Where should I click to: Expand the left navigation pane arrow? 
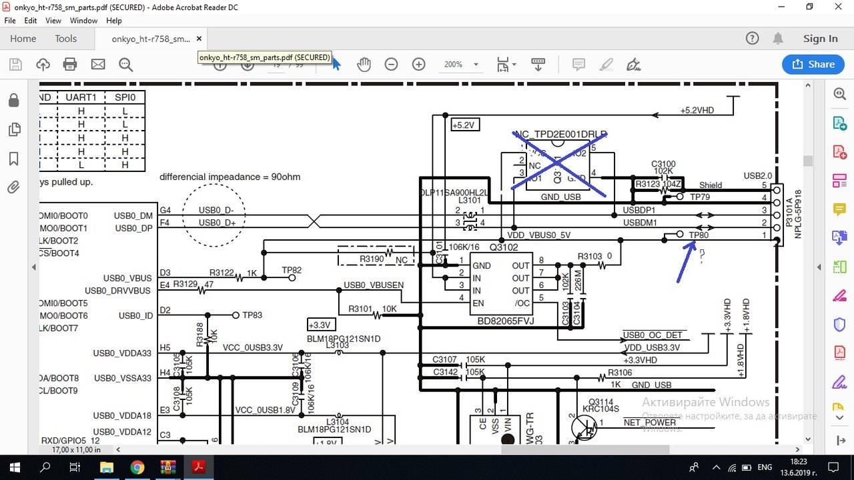click(34, 267)
